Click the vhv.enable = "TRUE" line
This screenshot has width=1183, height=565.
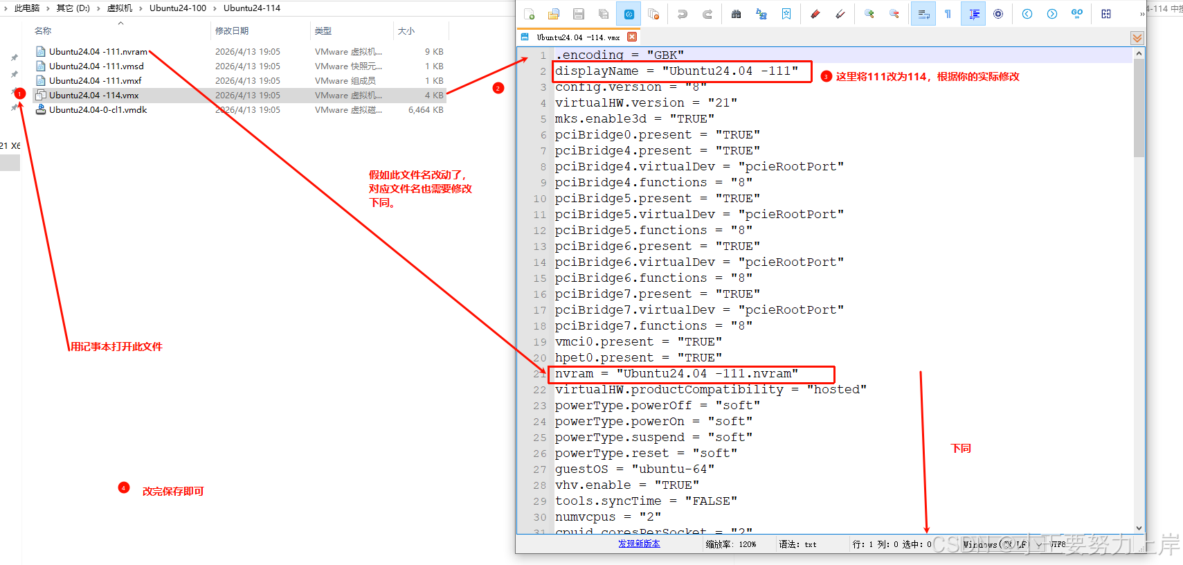click(x=627, y=485)
